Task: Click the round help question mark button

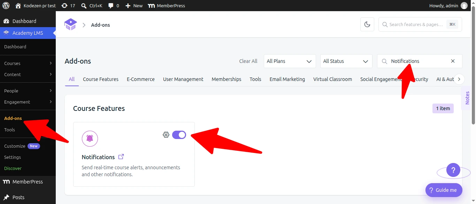Action: 453,170
